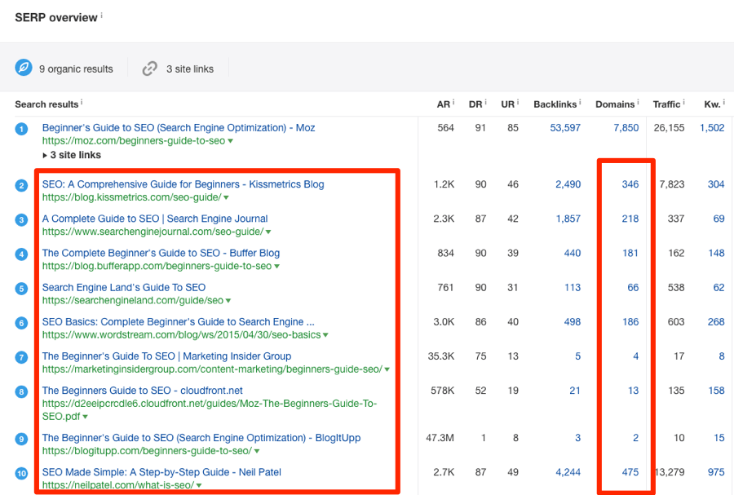
Task: Click the UR column info icon
Action: coord(518,102)
